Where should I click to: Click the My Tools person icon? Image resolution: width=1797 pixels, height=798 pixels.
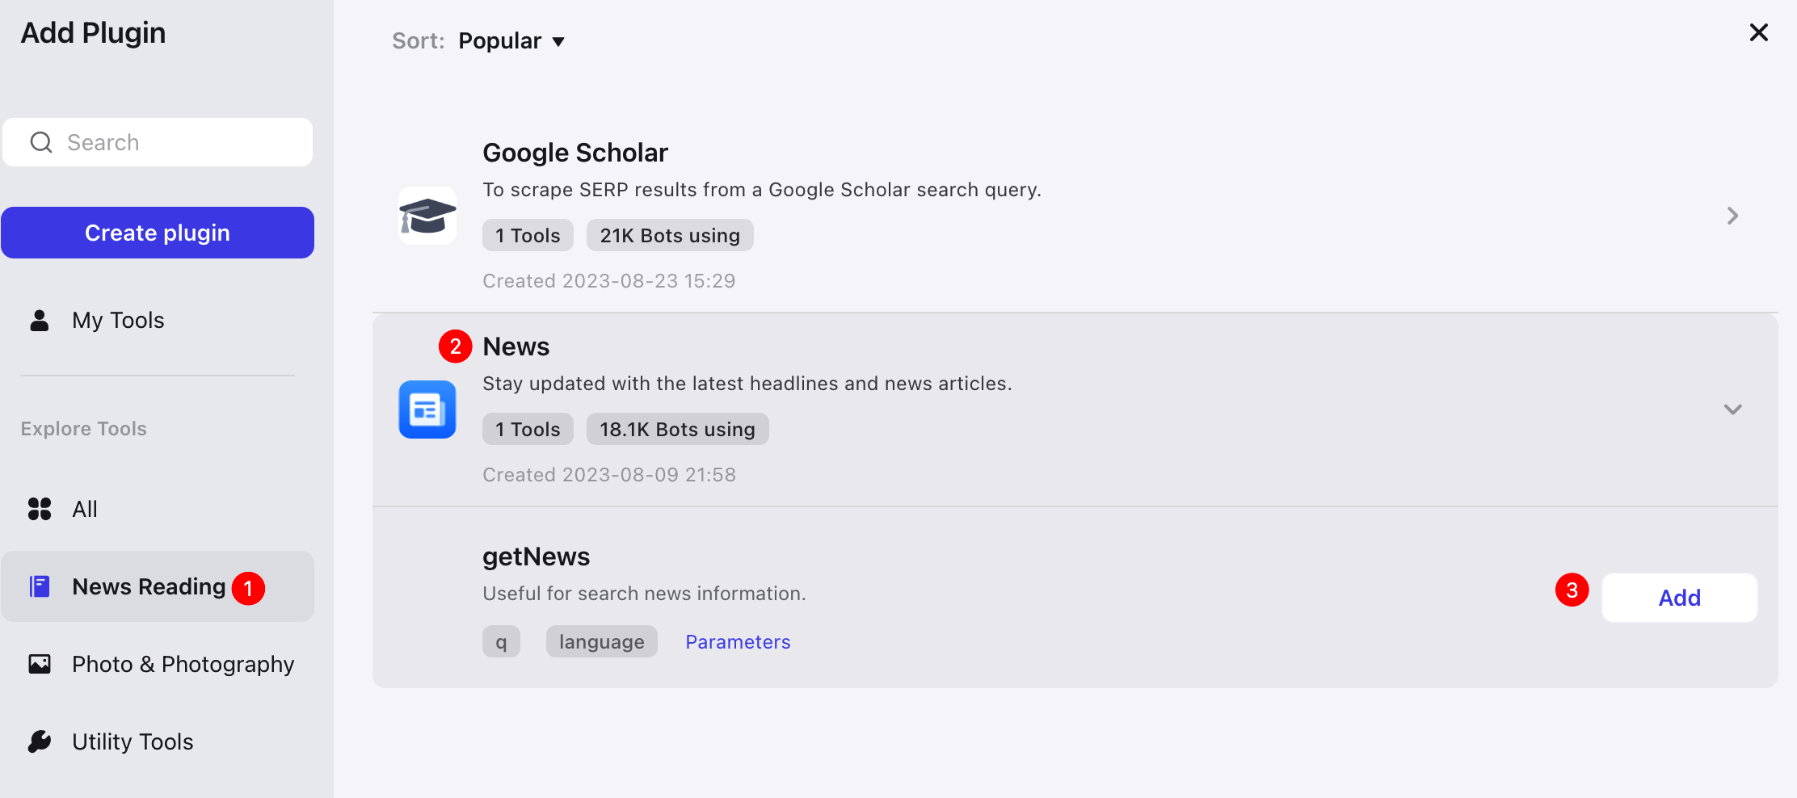tap(40, 321)
